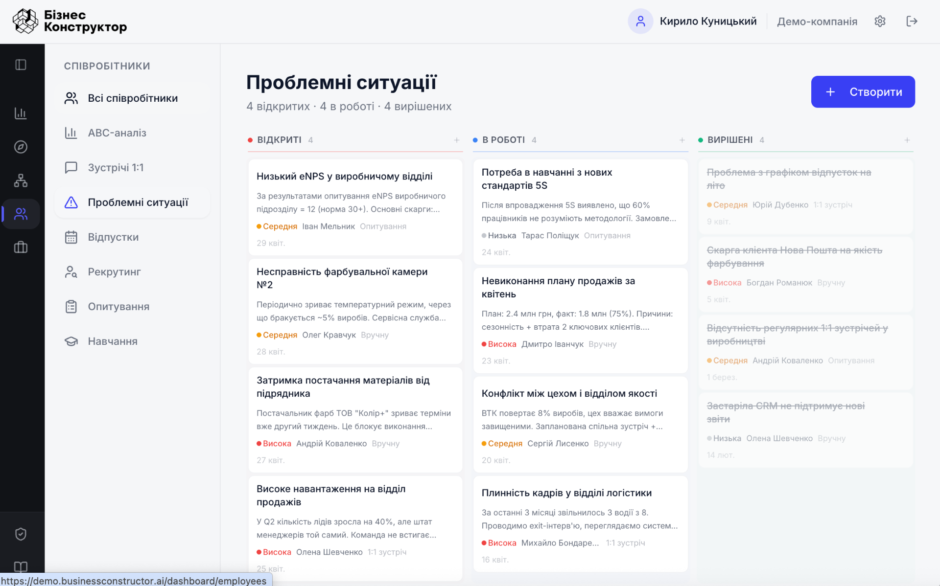940x586 pixels.
Task: Open card Потреба в навчанні з нових стандартів 5S
Action: coord(580,212)
